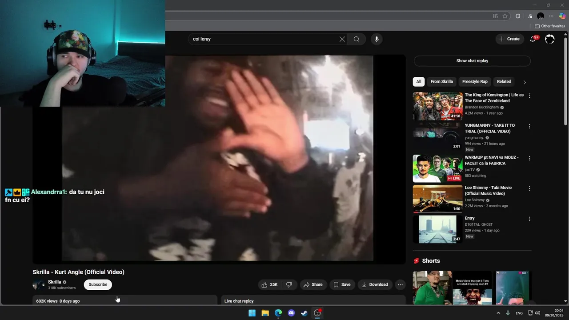Open the Copilot icon in Edge toolbar
The width and height of the screenshot is (569, 320).
(562, 16)
